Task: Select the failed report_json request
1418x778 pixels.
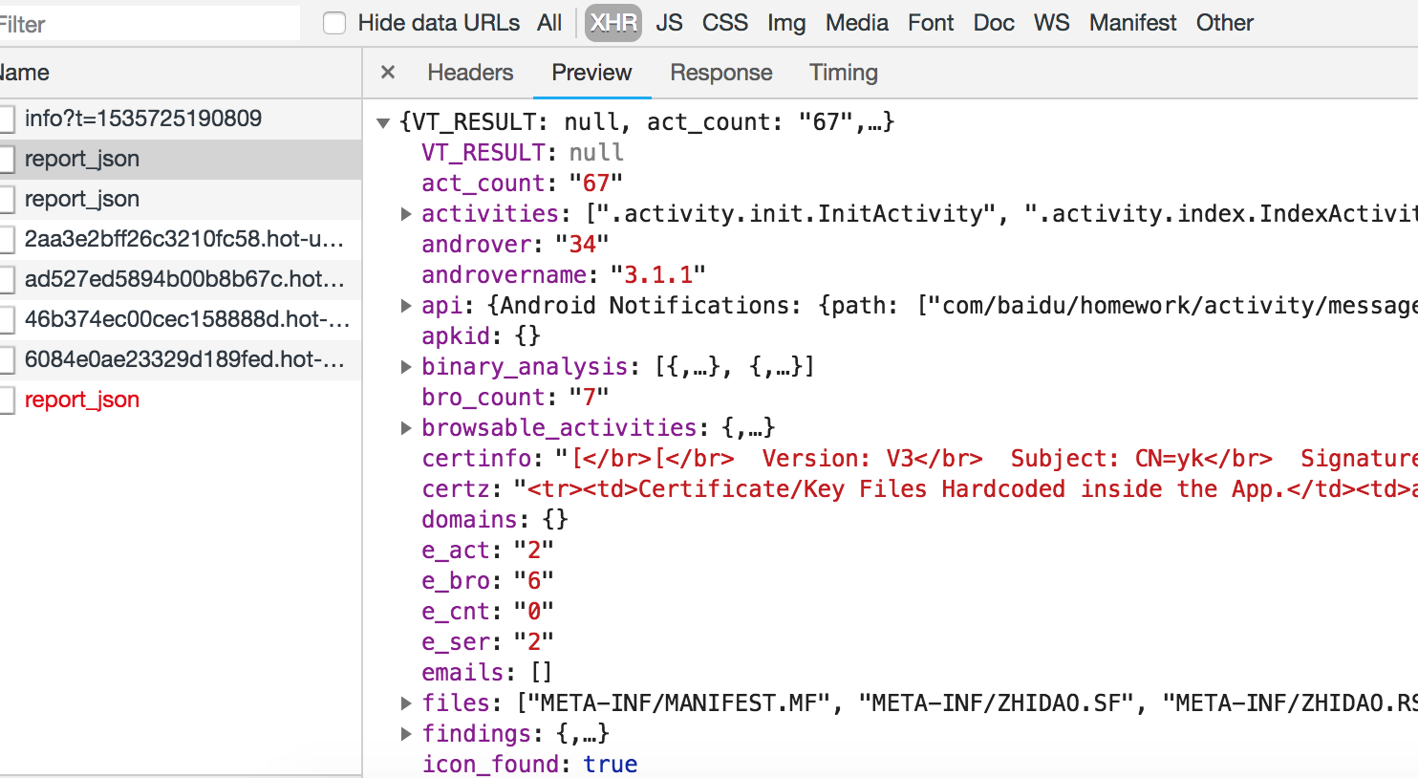Action: [x=82, y=400]
